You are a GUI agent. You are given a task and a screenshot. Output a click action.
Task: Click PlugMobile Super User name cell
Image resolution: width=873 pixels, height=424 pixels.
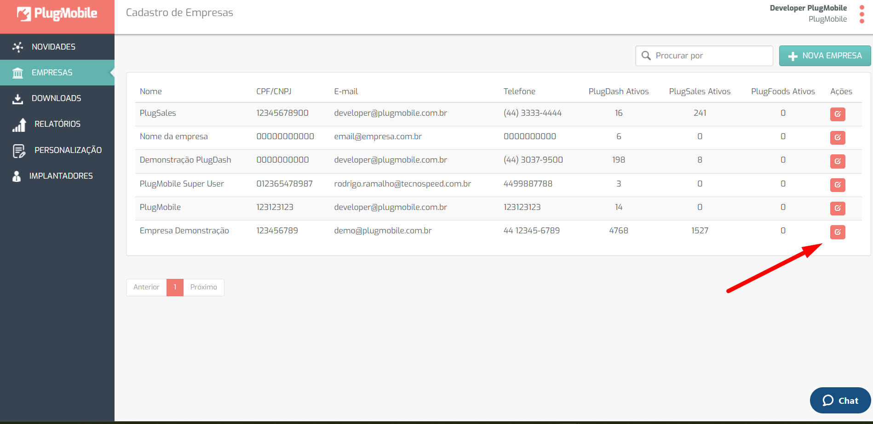(x=182, y=184)
